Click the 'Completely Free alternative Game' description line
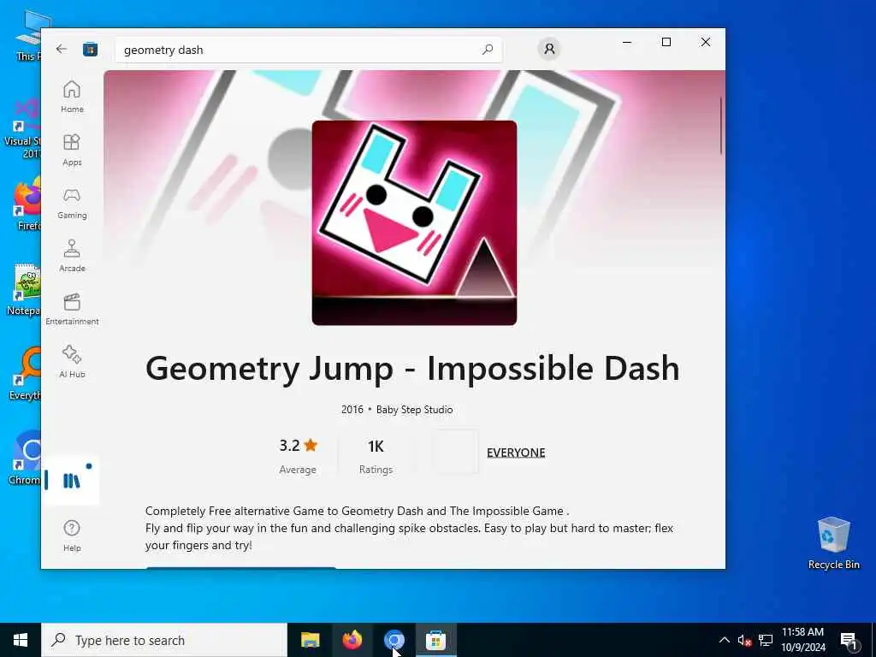This screenshot has height=657, width=876. click(x=357, y=511)
